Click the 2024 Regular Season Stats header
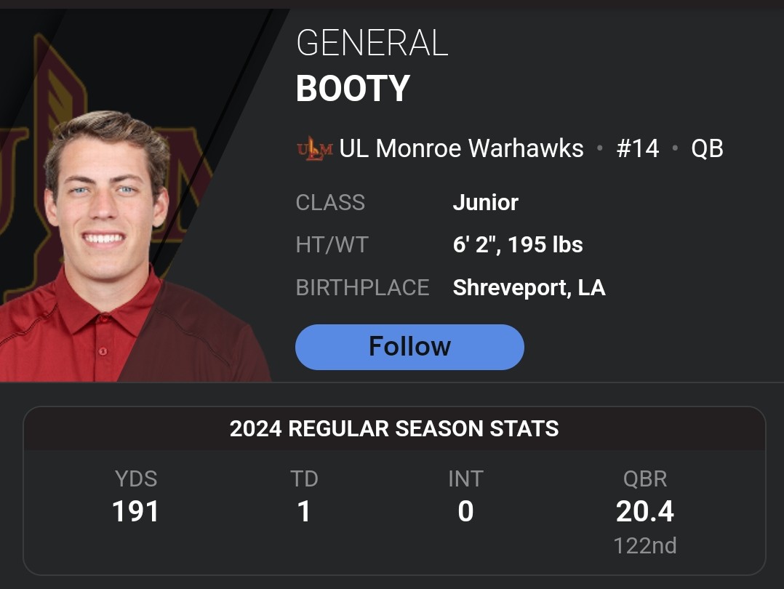The width and height of the screenshot is (784, 589). [394, 429]
